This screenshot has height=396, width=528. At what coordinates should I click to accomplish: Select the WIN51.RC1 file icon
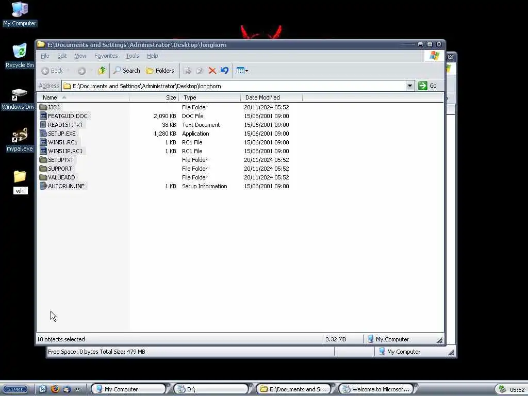pyautogui.click(x=43, y=142)
